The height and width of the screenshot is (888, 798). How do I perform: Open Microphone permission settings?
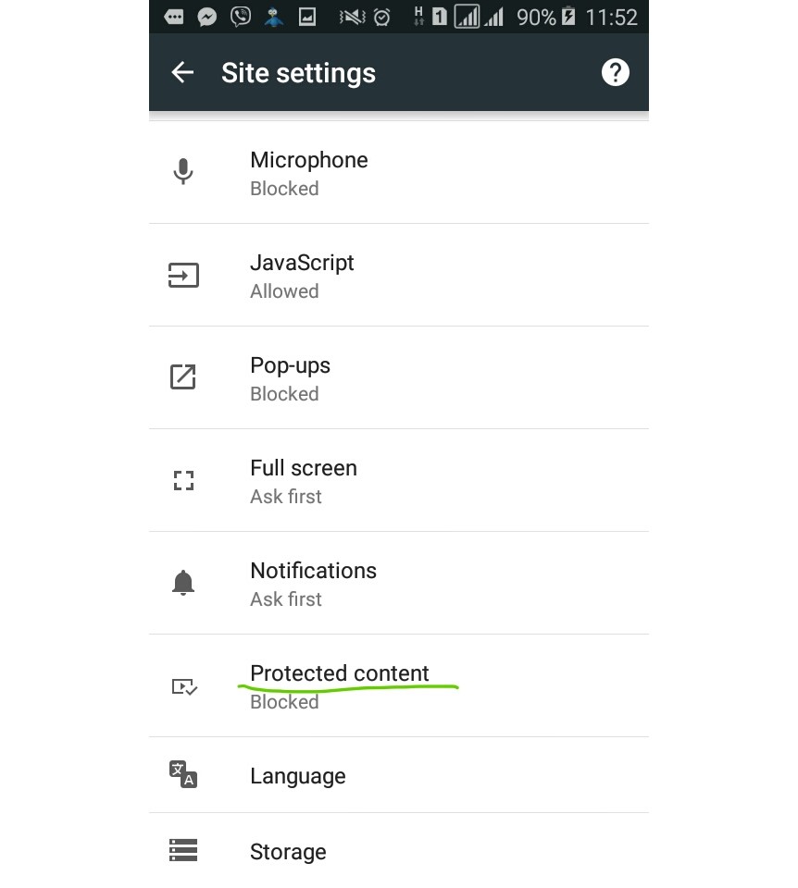(x=399, y=173)
